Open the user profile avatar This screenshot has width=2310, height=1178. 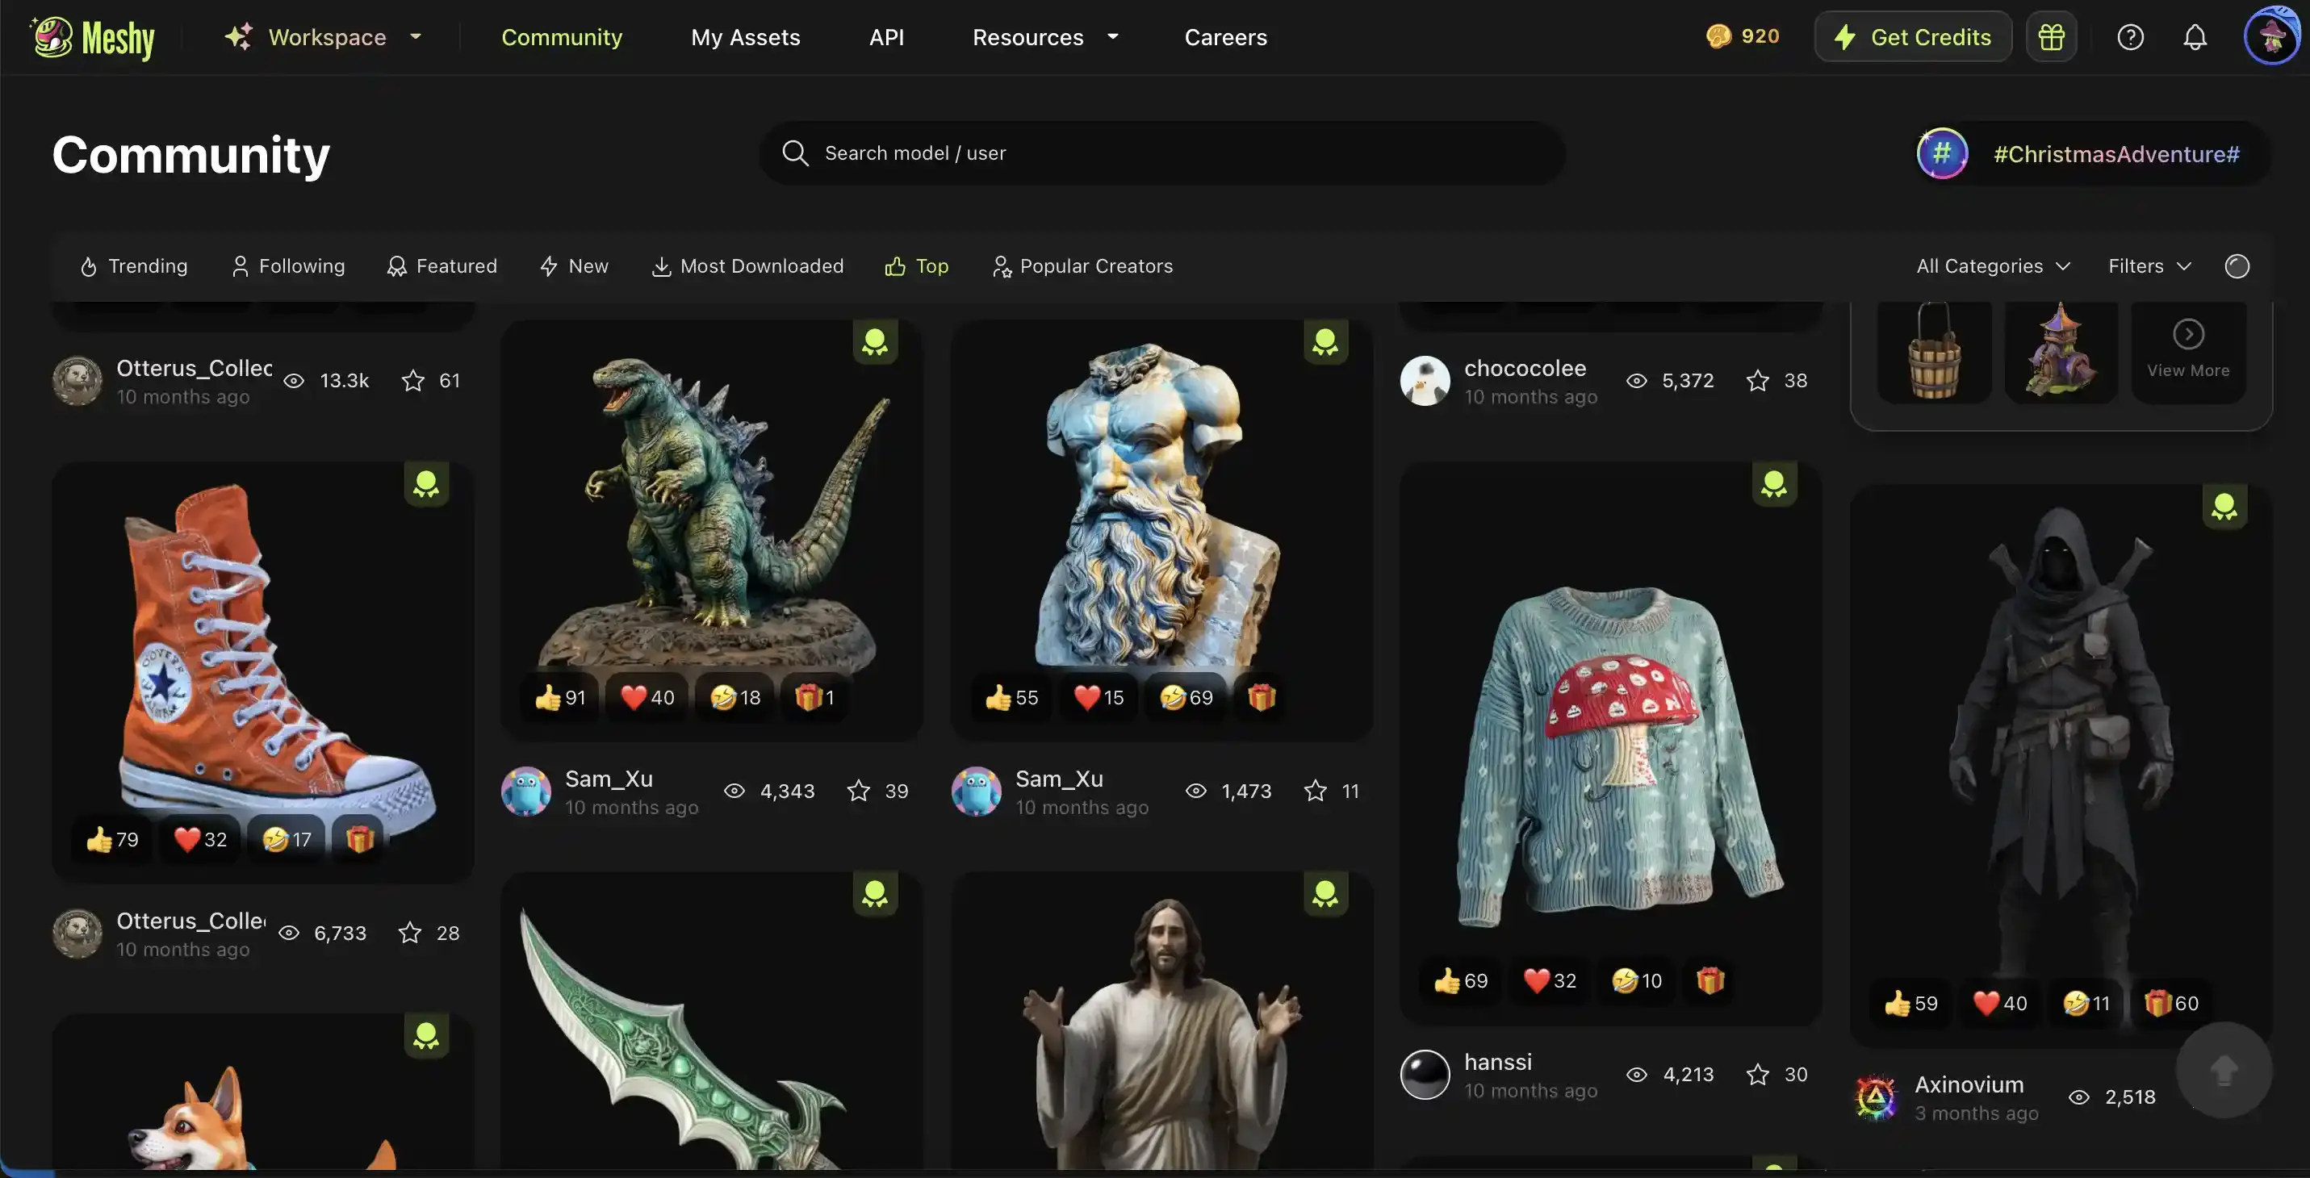click(x=2270, y=37)
